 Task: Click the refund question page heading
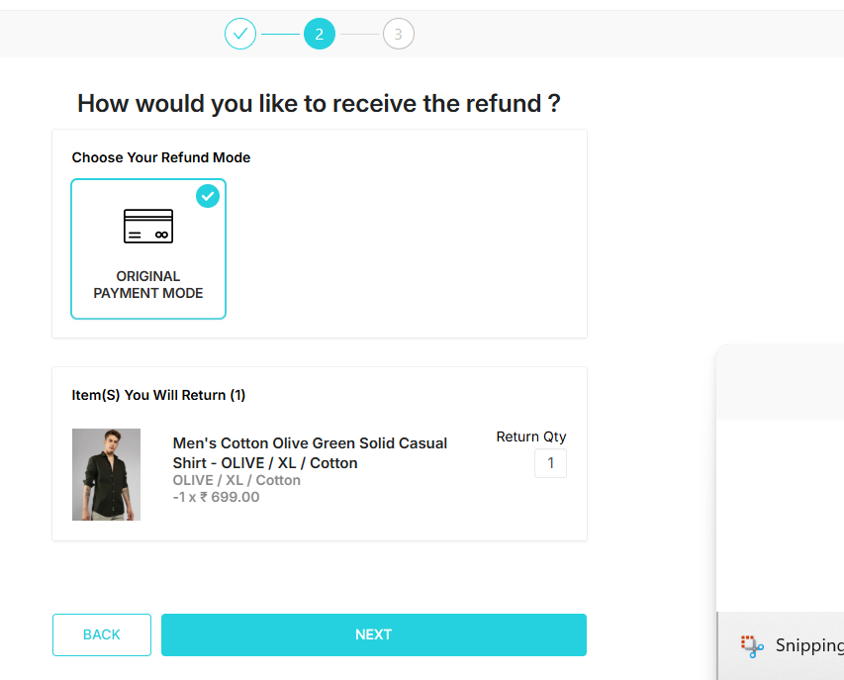tap(319, 103)
